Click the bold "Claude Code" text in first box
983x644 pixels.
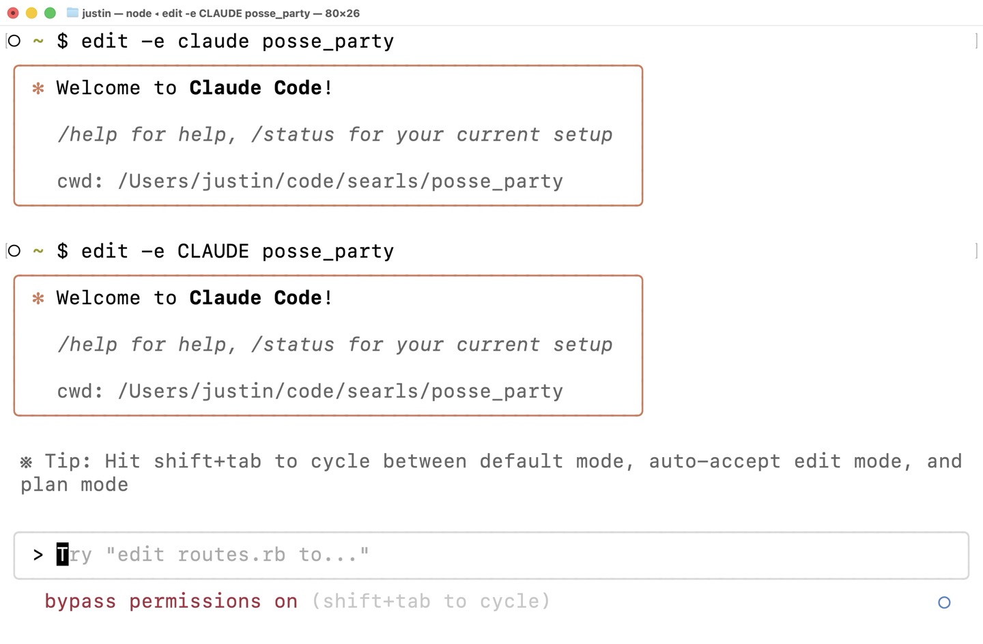tap(255, 88)
